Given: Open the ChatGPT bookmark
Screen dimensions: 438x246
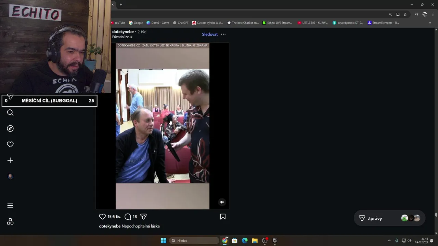Looking at the screenshot, I should [x=181, y=23].
